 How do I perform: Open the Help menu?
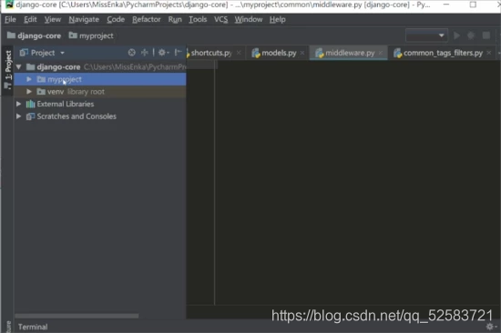click(277, 19)
